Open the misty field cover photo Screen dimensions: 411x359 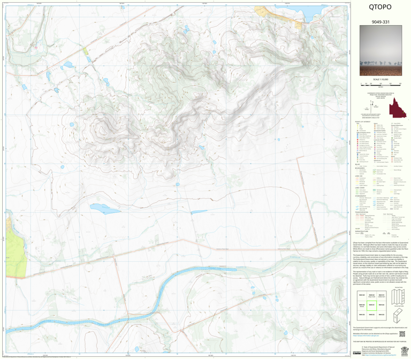click(380, 51)
